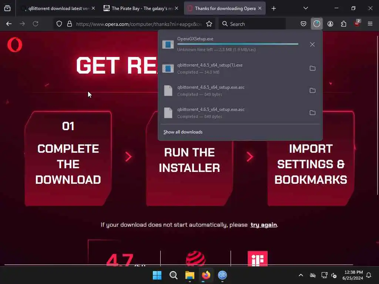Image resolution: width=379 pixels, height=284 pixels.
Task: Open the notification bell in system tray
Action: click(369, 275)
